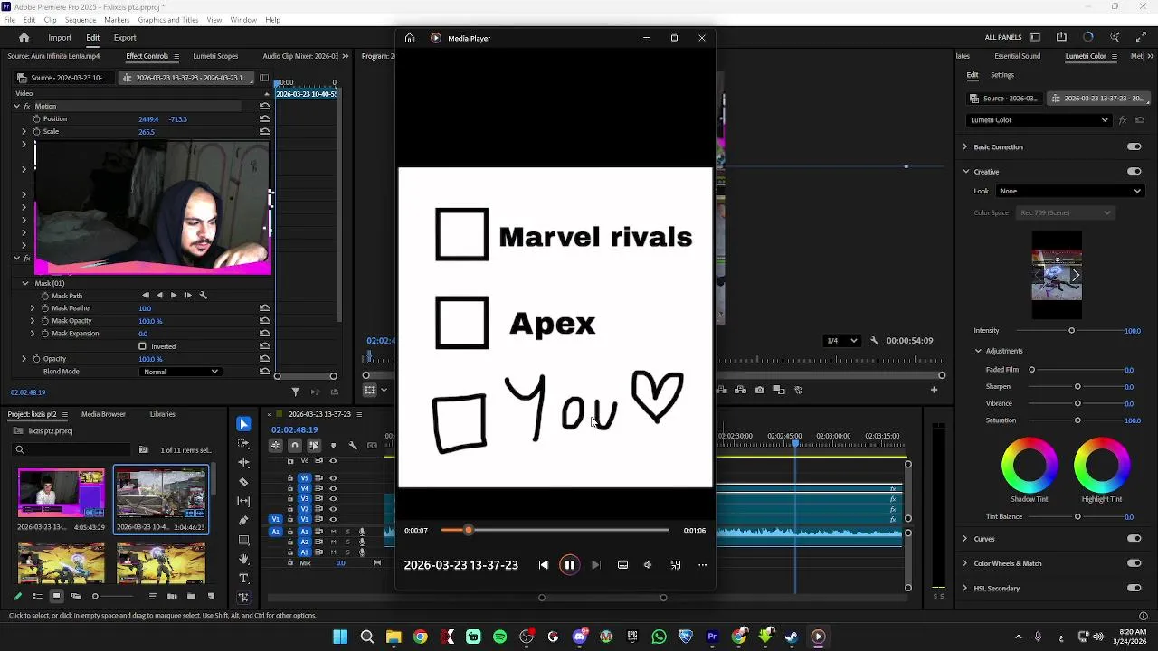Select the Selection tool in Premiere toolbar
Viewport: 1158px width, 651px height.
pyautogui.click(x=243, y=424)
